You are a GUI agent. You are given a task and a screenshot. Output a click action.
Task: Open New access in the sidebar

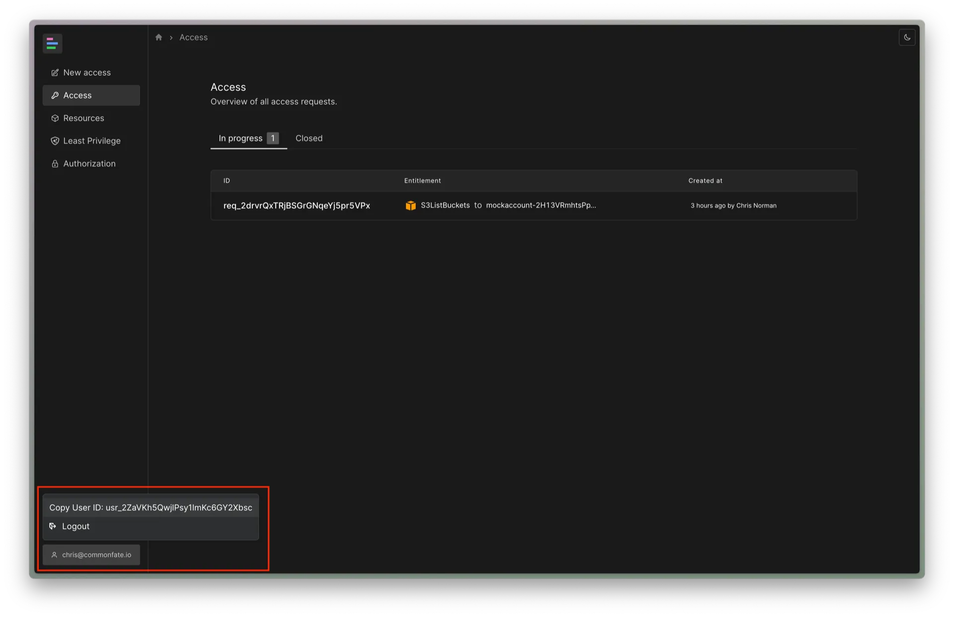[87, 73]
